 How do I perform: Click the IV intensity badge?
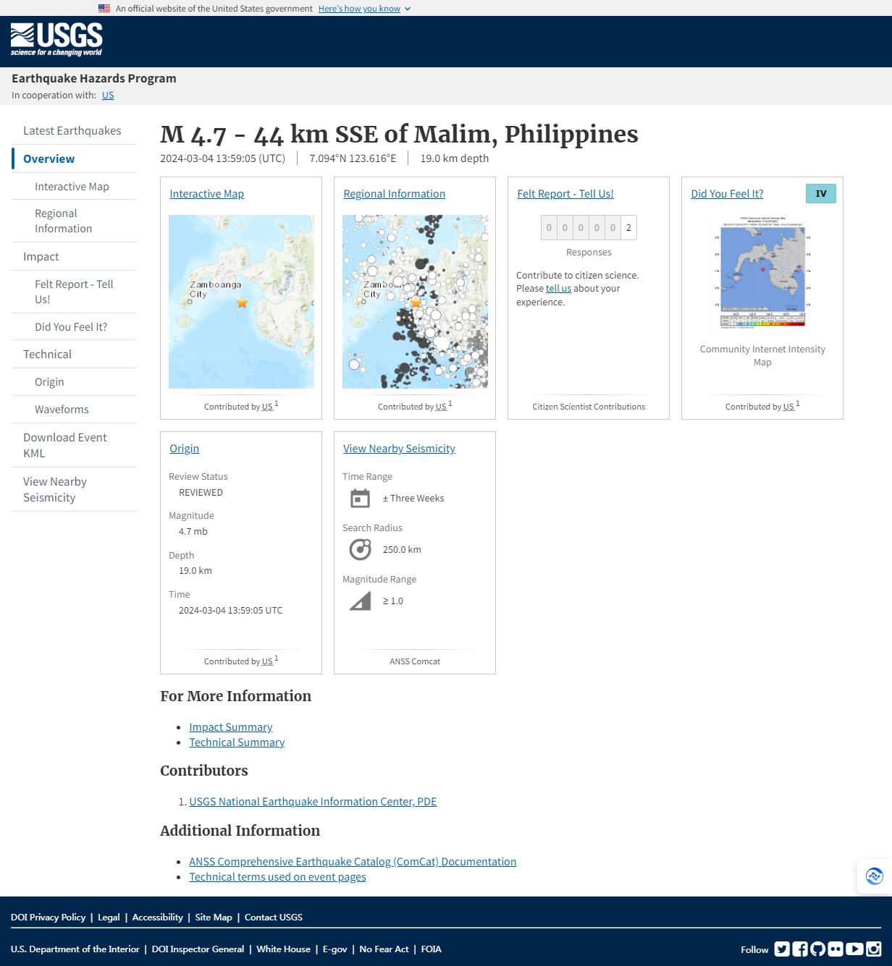pyautogui.click(x=821, y=193)
